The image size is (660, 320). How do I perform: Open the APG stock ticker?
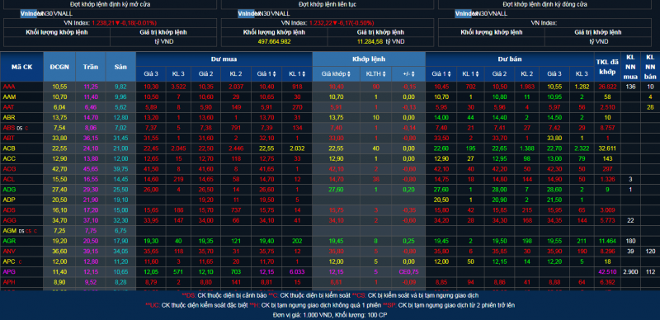[x=9, y=271]
